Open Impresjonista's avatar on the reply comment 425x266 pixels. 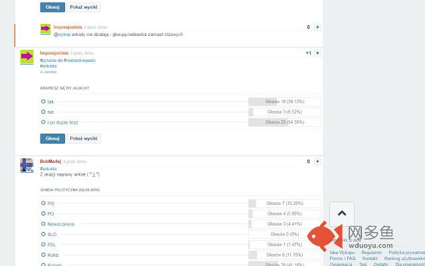pos(45,29)
